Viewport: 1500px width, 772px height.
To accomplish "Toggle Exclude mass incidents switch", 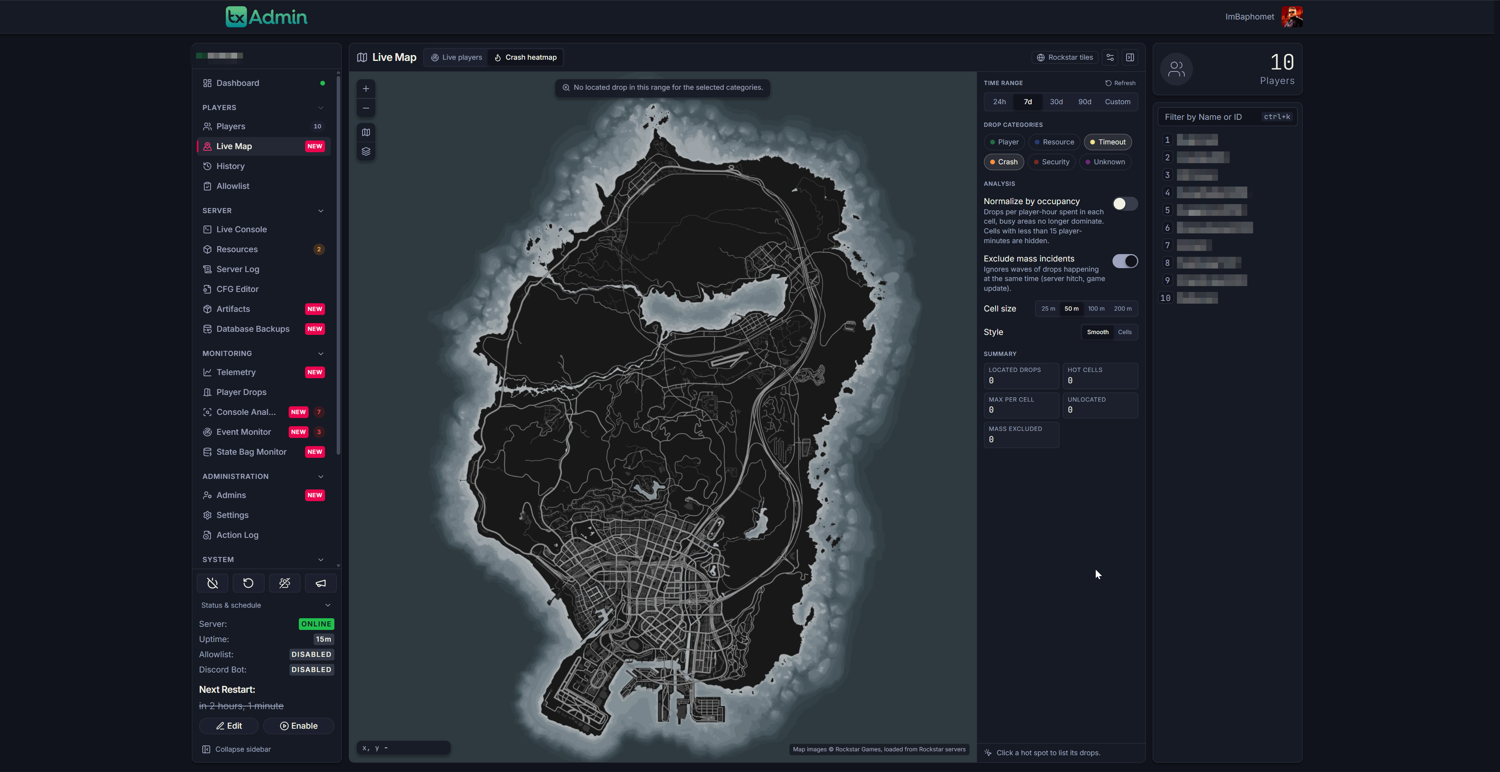I will pyautogui.click(x=1125, y=261).
